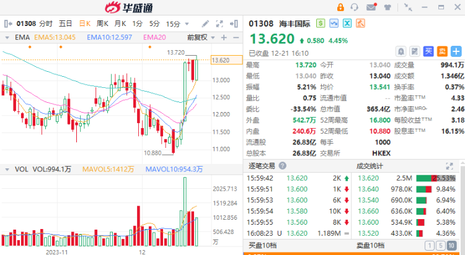Switch to 15分 interval tab
Viewport: 465px width, 255px height.
173,24
